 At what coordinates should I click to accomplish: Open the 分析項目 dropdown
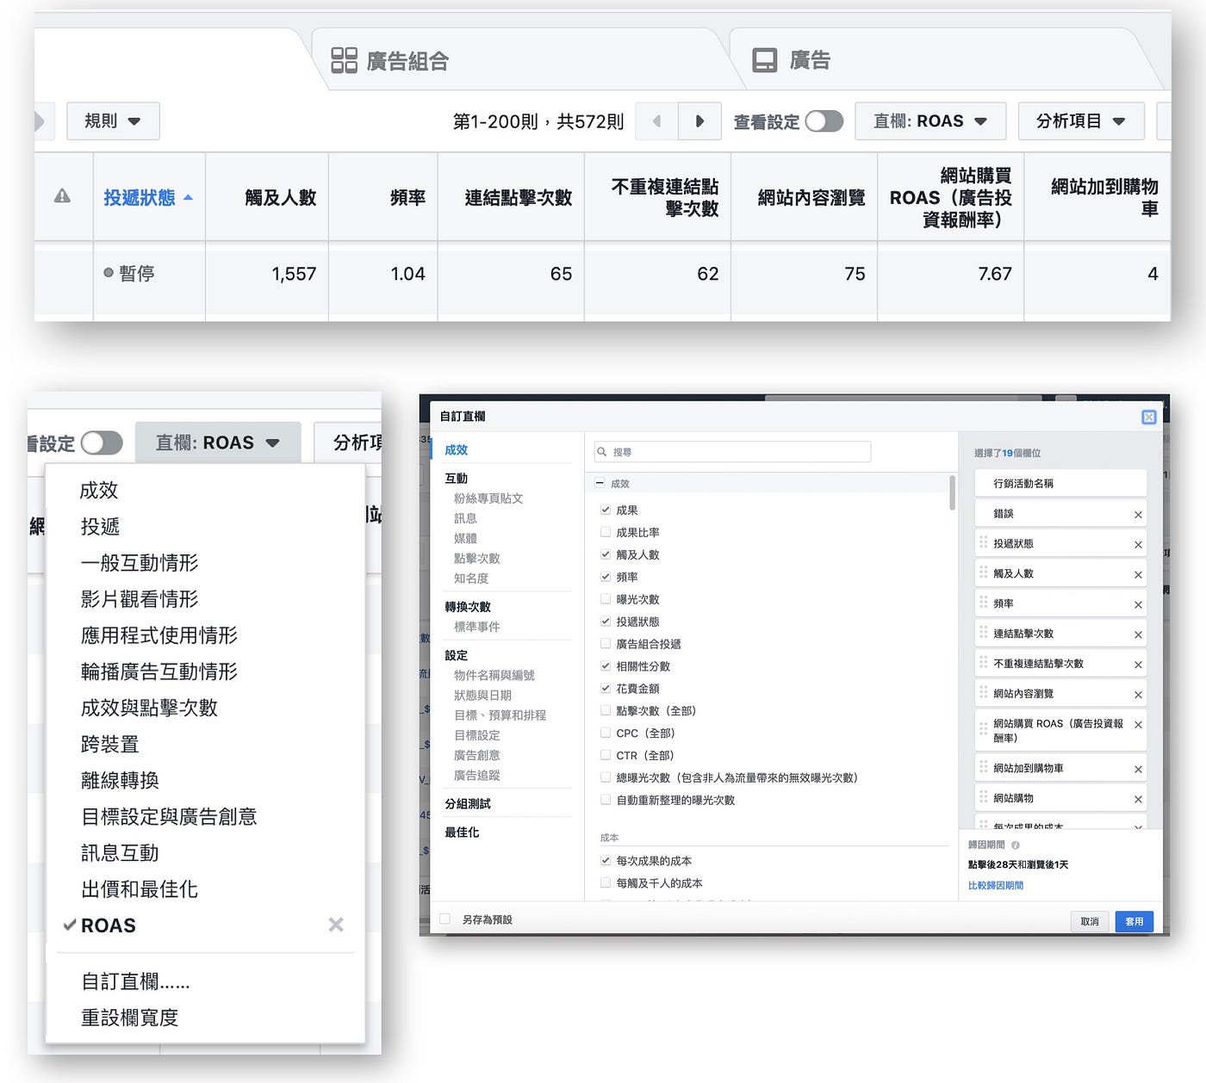click(x=1081, y=121)
